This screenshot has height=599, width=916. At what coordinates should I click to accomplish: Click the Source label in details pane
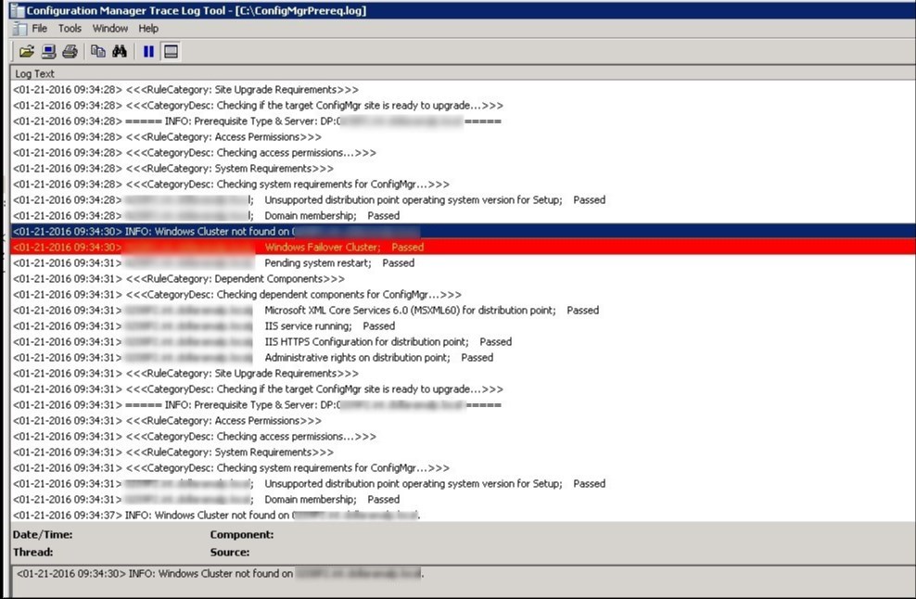pos(230,552)
